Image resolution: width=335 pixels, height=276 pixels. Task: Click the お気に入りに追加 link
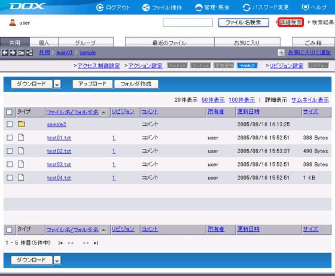click(x=309, y=52)
